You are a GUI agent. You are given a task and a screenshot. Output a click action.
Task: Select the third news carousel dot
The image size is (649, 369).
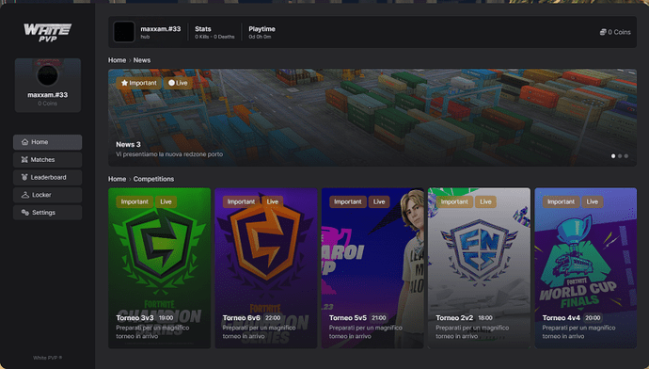click(x=625, y=156)
